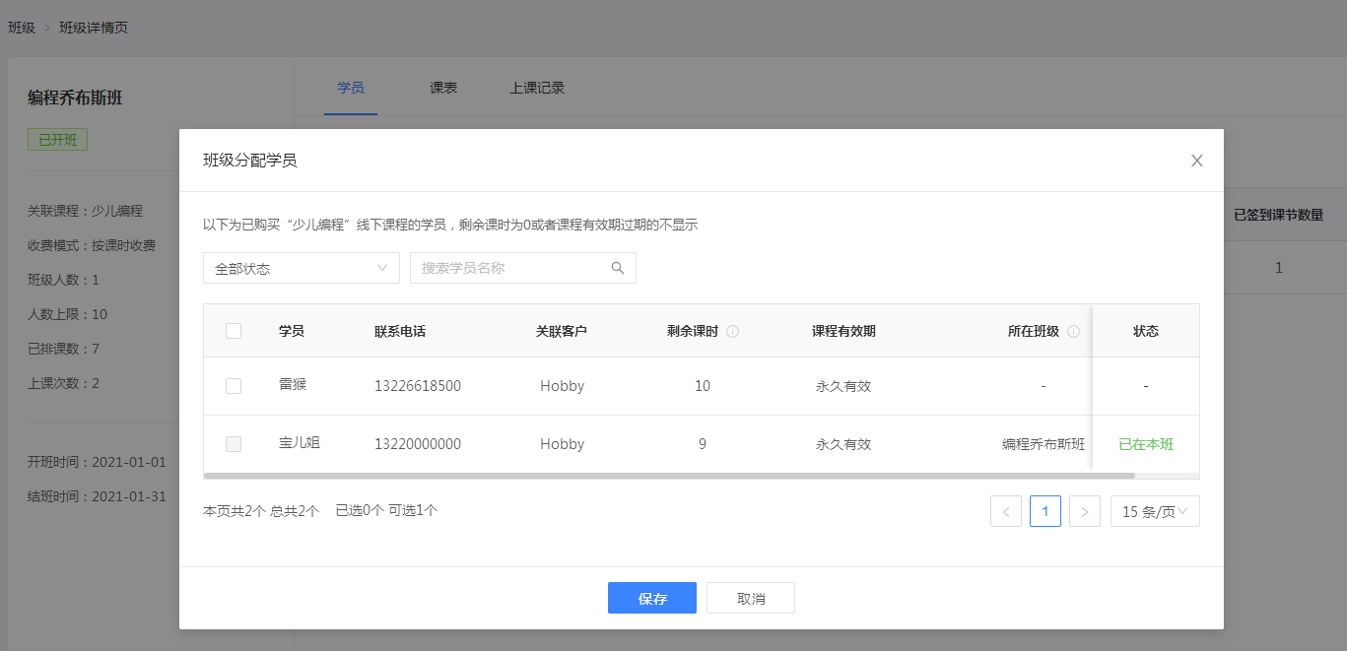Click the disabled checkbox for 宝儿姐
Viewport: 1347px width, 651px height.
tap(234, 444)
